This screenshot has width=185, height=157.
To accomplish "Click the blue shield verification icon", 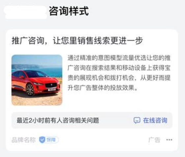I will coord(42,140).
